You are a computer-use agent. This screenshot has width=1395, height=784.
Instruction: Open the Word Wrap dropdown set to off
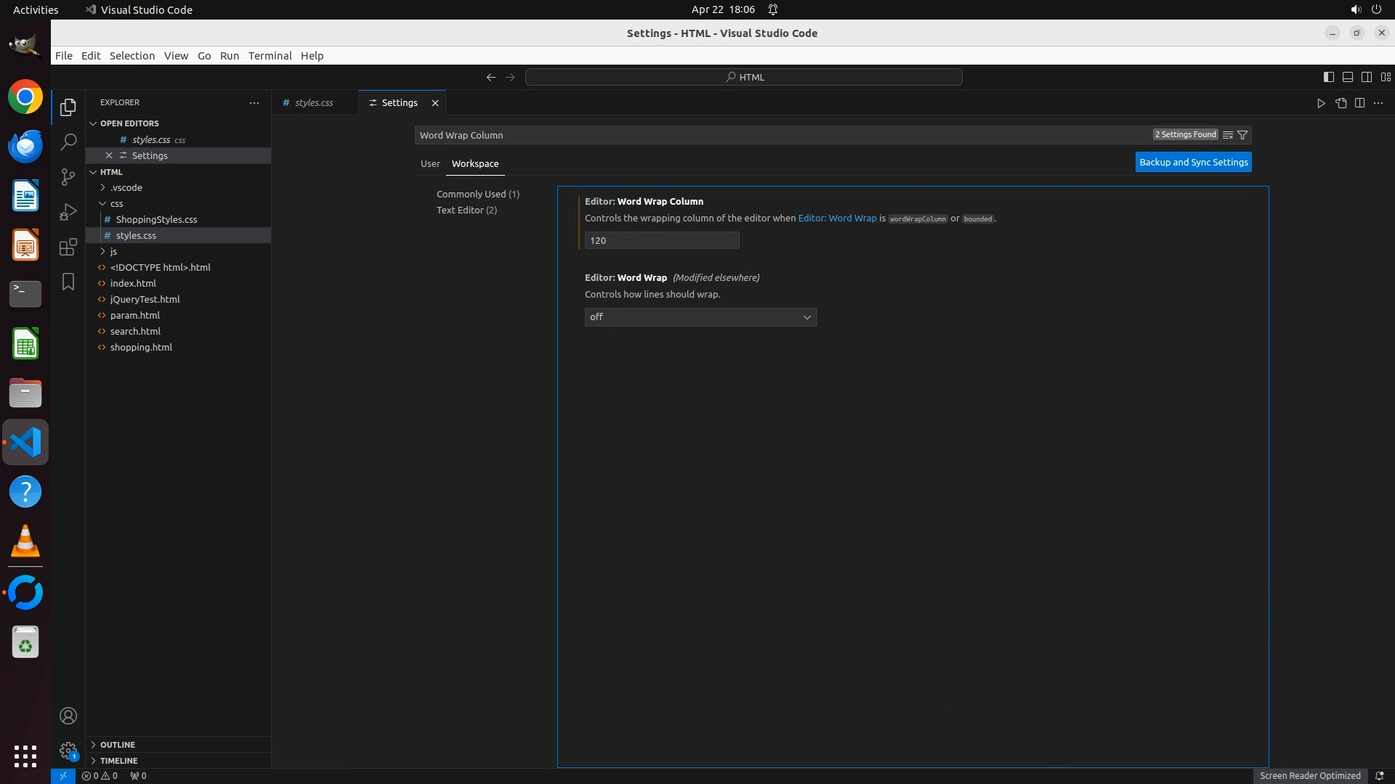pyautogui.click(x=700, y=317)
